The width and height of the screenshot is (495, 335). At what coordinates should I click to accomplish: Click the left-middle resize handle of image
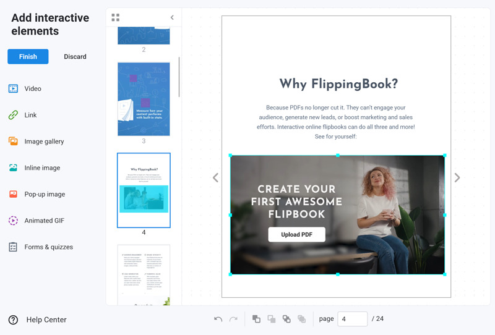[x=230, y=215]
